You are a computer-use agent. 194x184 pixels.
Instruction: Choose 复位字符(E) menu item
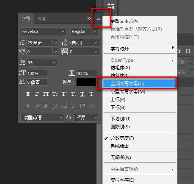pos(139,180)
